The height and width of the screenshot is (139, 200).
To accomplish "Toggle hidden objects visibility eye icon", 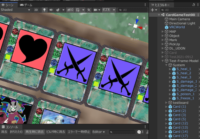I will tap(70, 10).
